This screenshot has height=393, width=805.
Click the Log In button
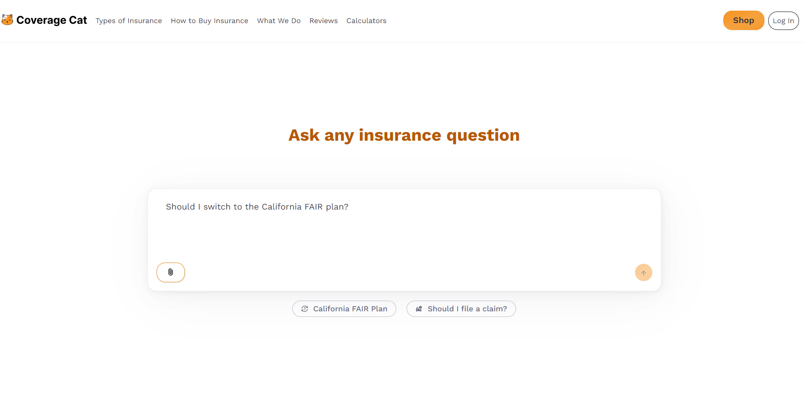(x=783, y=21)
